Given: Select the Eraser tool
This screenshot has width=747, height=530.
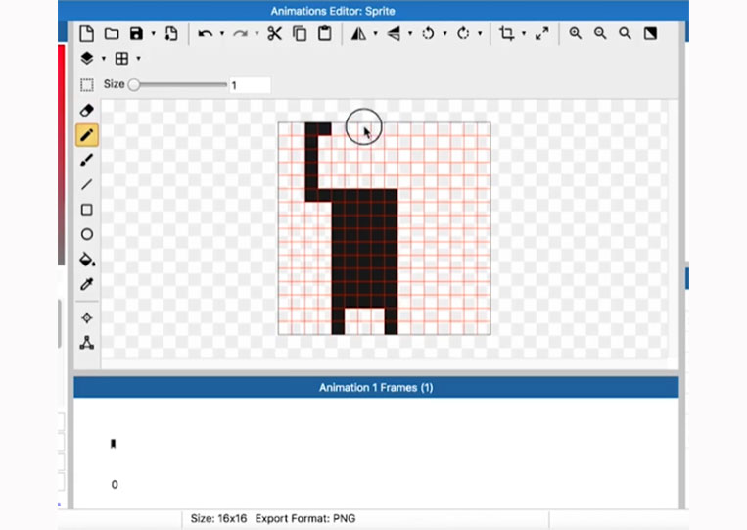Looking at the screenshot, I should coord(87,110).
